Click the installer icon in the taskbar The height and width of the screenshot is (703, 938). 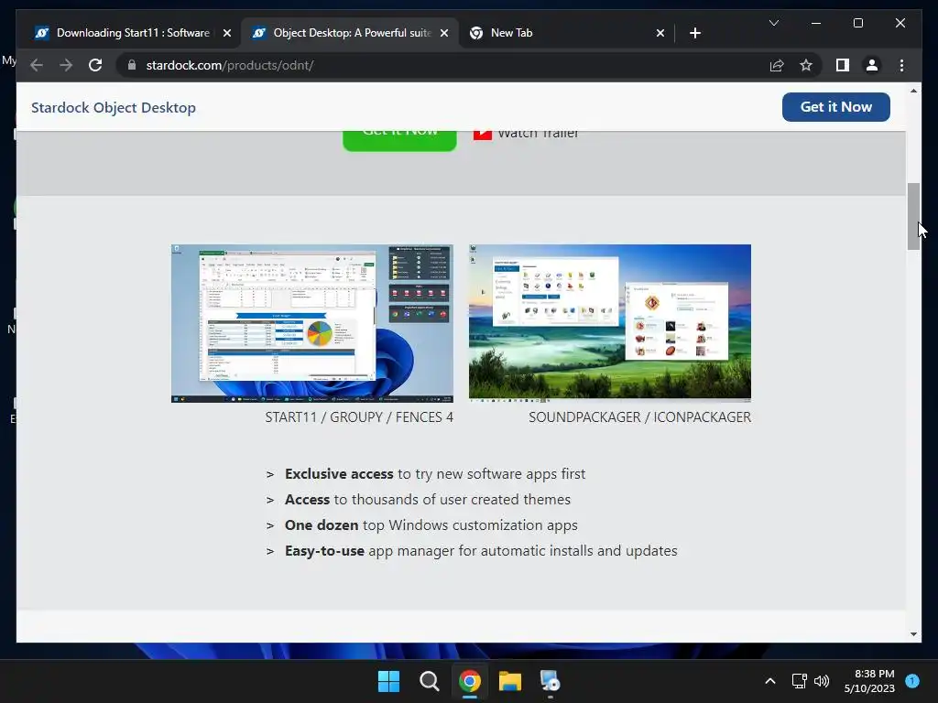pos(550,681)
